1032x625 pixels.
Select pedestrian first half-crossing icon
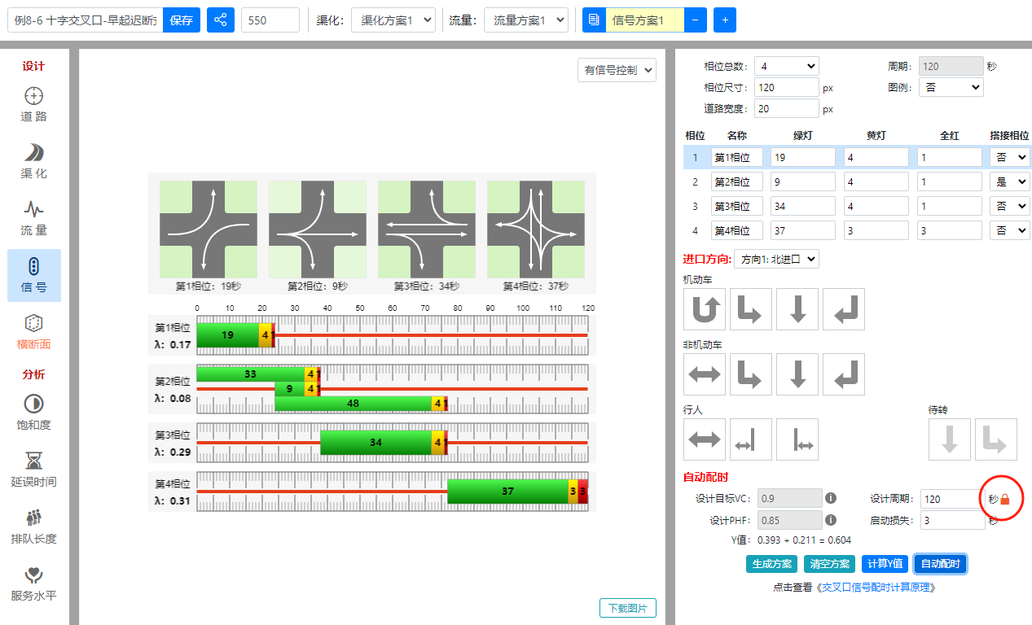[x=751, y=439]
